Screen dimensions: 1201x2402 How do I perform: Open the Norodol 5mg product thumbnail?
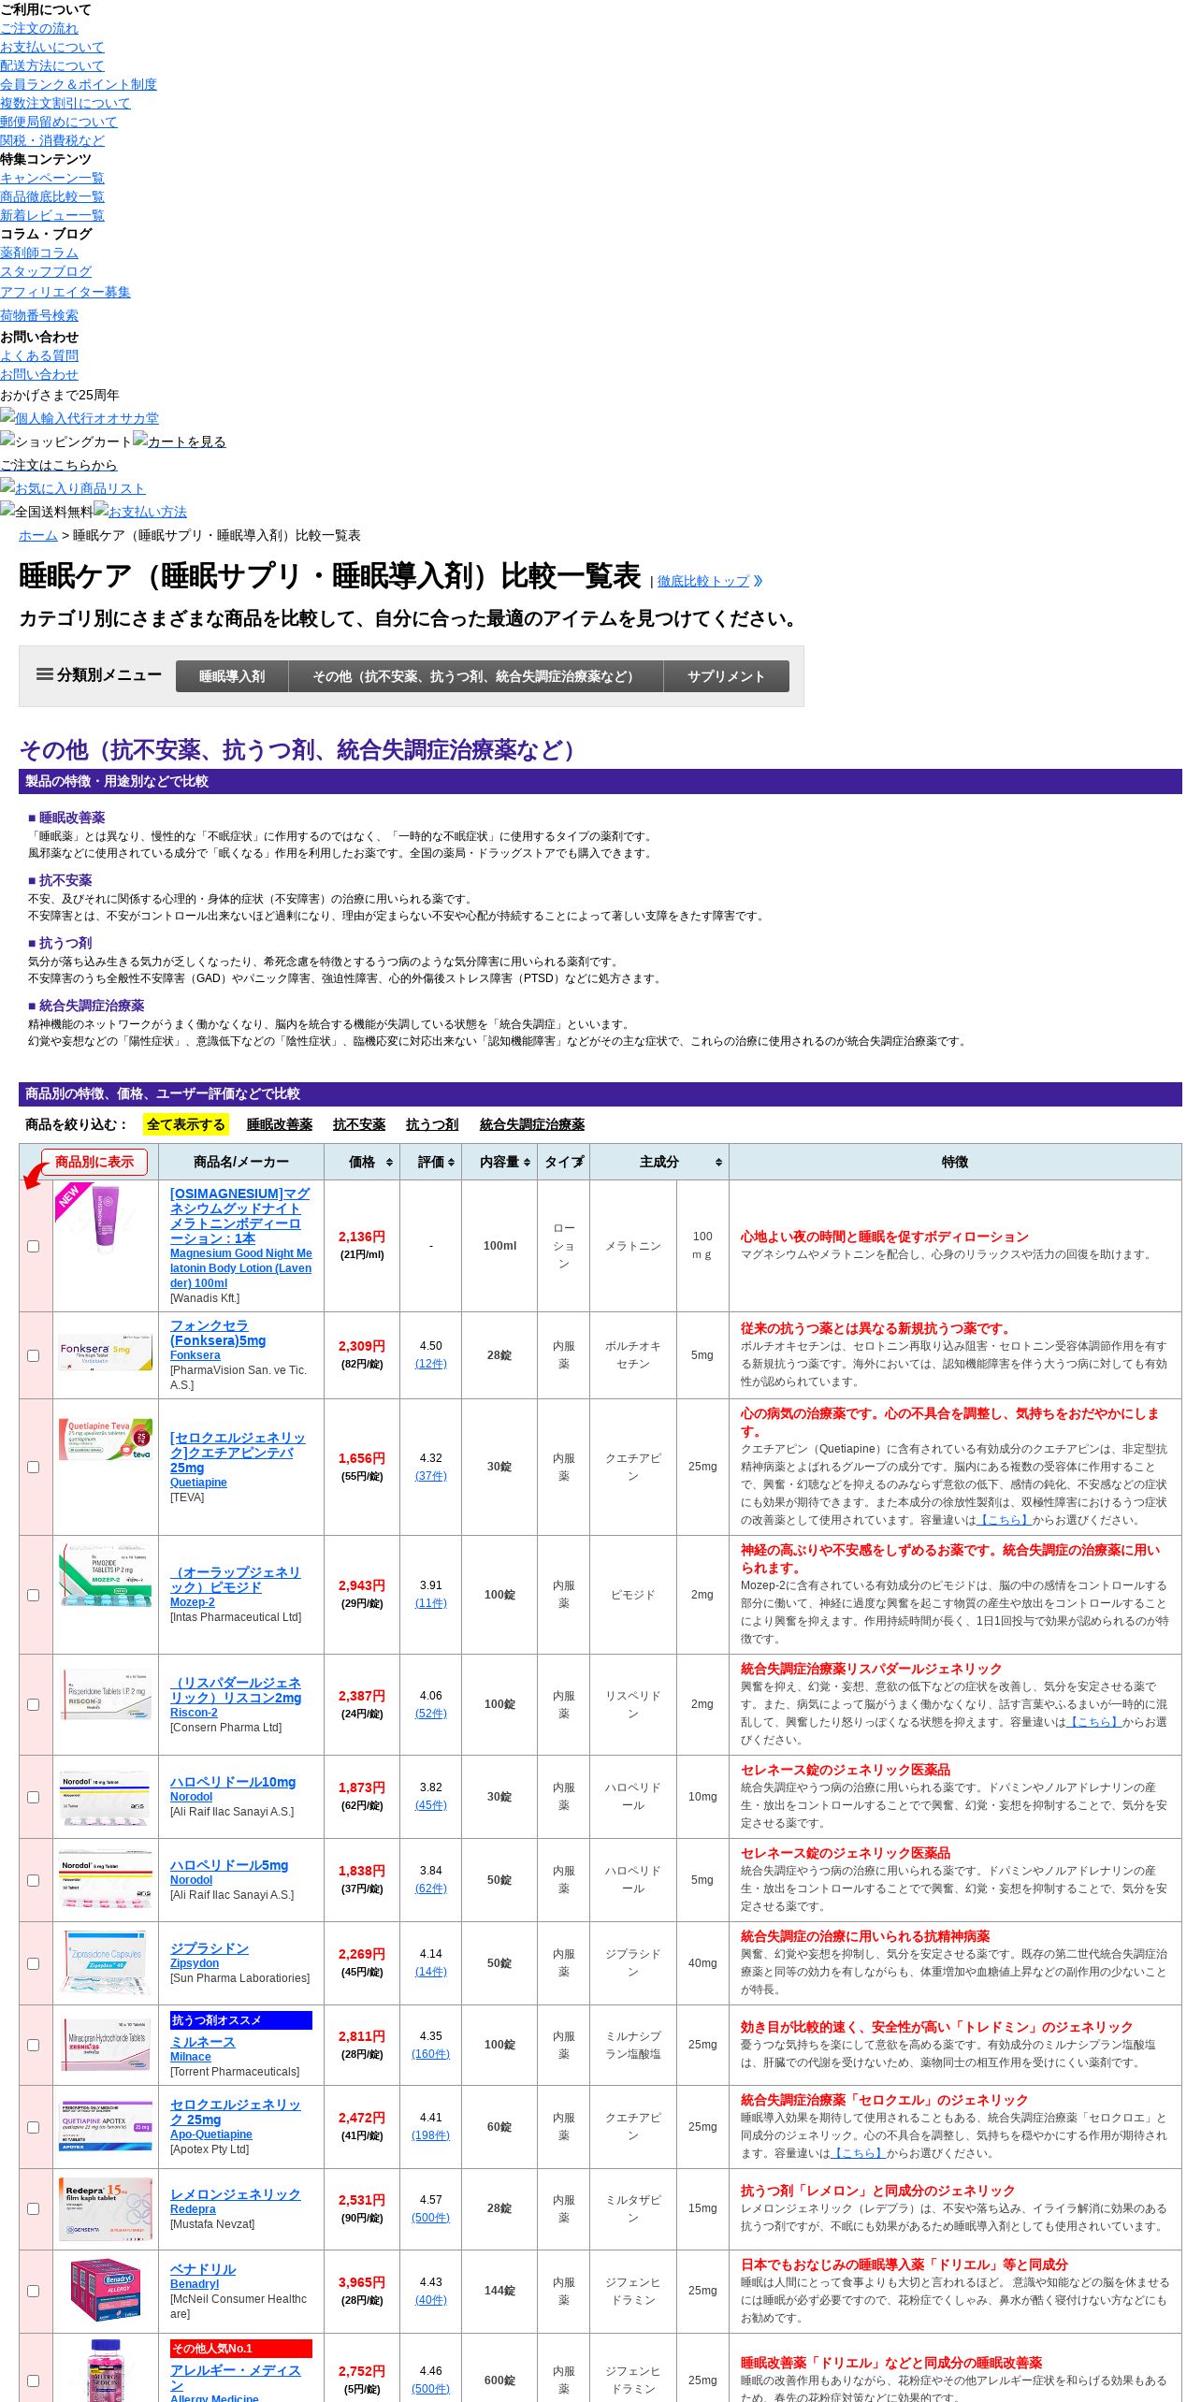point(106,1880)
